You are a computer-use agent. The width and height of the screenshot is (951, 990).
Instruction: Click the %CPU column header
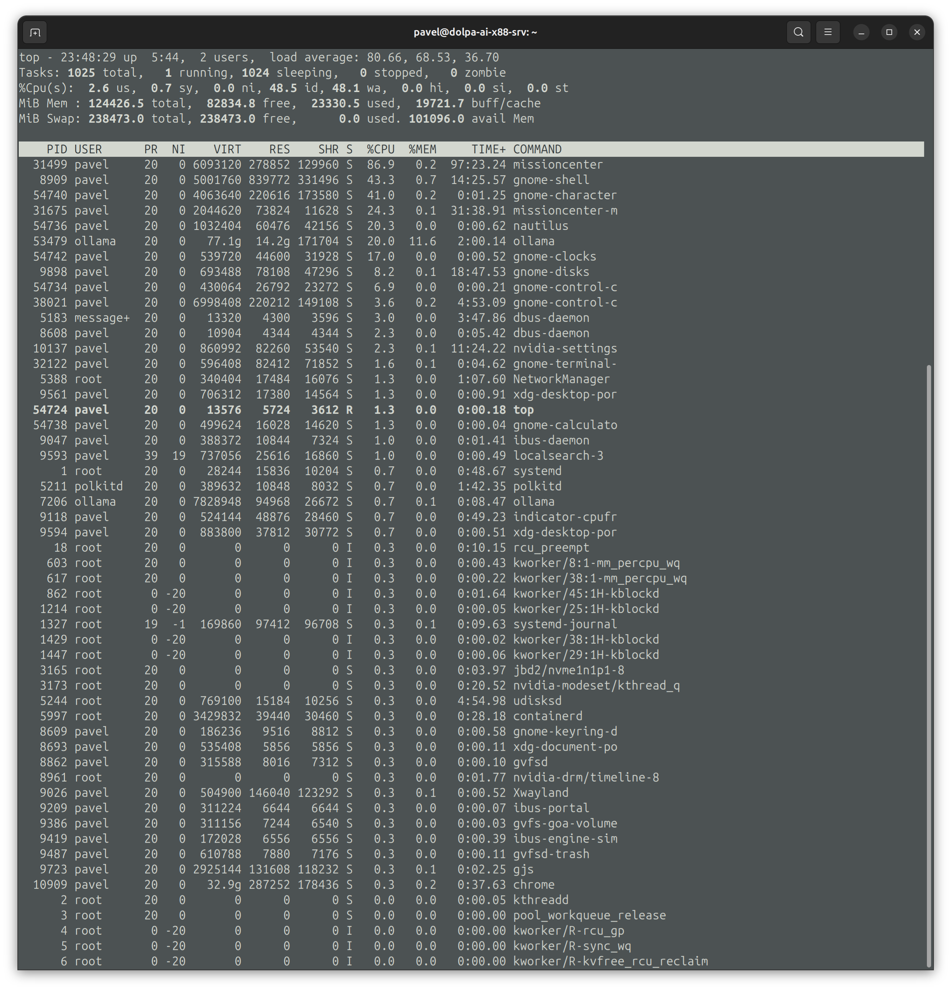pyautogui.click(x=380, y=149)
